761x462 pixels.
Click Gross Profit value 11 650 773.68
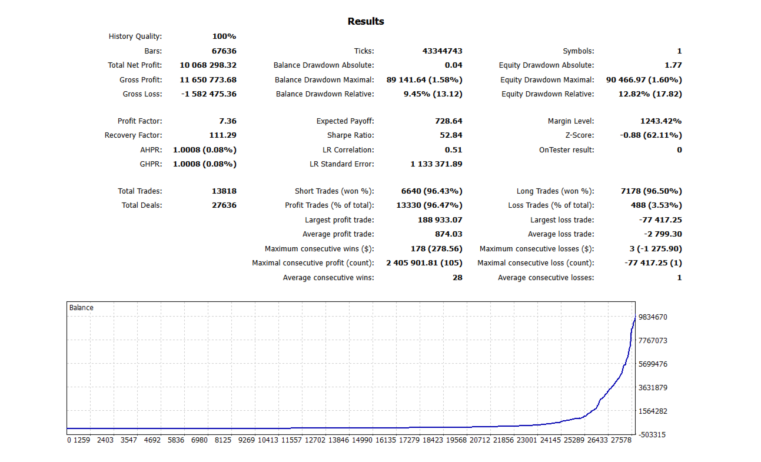click(208, 79)
